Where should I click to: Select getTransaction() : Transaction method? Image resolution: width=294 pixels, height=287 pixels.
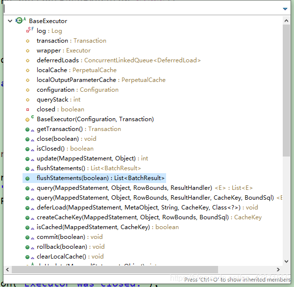point(79,129)
